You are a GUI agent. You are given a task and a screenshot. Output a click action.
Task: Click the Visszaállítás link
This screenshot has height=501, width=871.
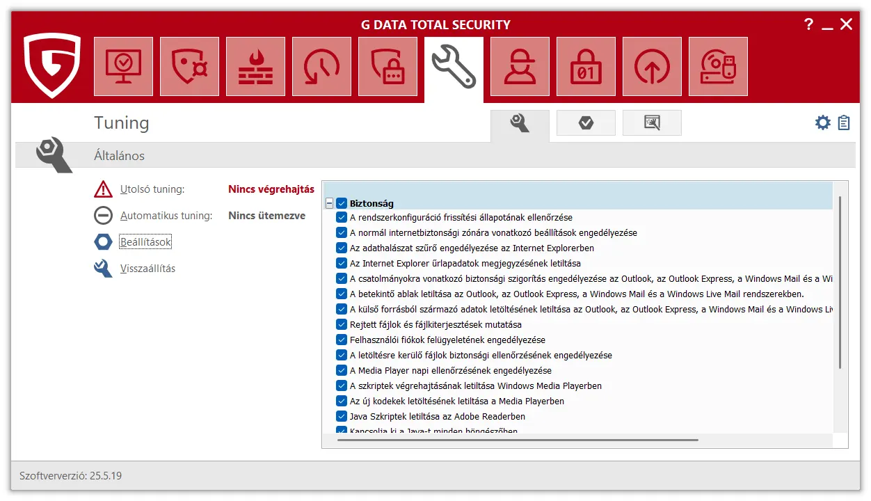pyautogui.click(x=147, y=269)
